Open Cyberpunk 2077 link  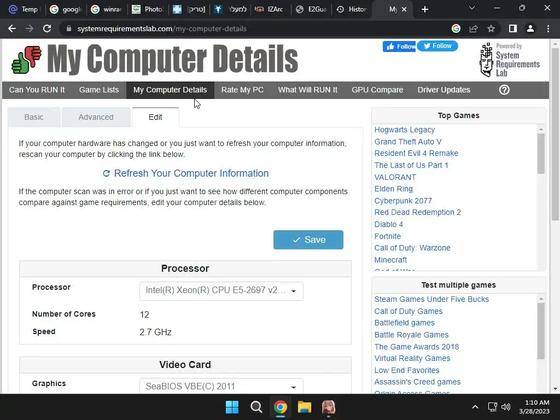(x=403, y=201)
